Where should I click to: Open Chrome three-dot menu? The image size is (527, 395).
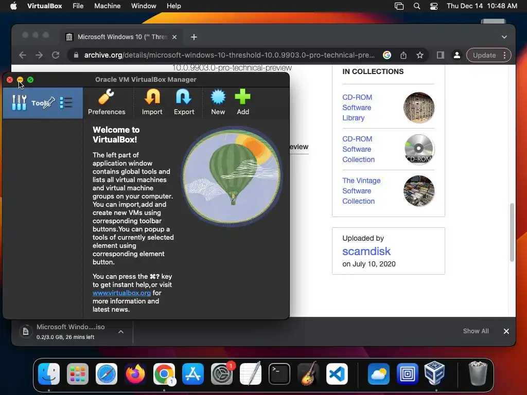click(x=504, y=55)
